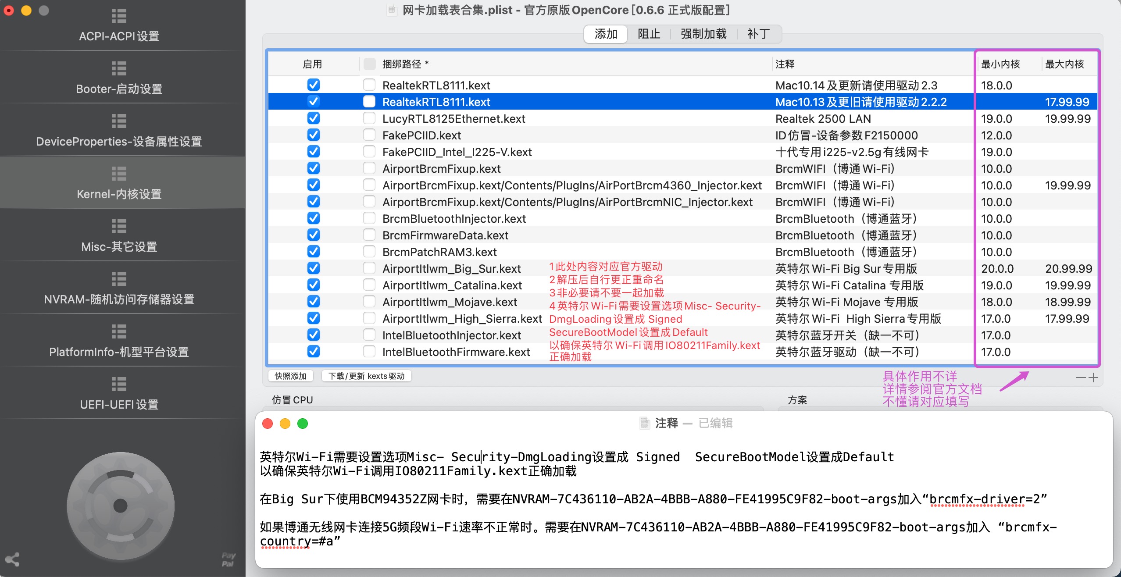
Task: Click the share icon at bottom left
Action: pyautogui.click(x=12, y=559)
